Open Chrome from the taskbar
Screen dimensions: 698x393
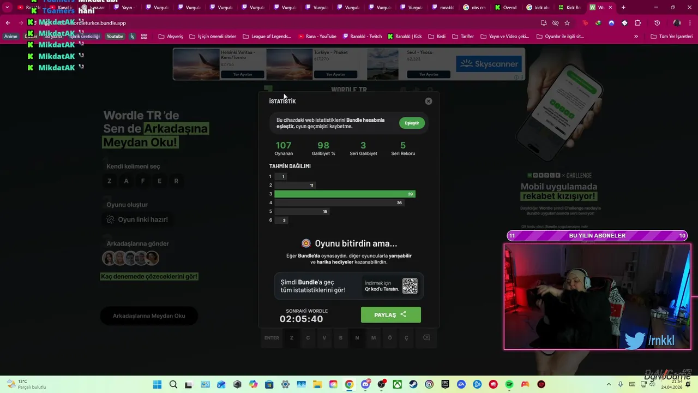tap(349, 385)
